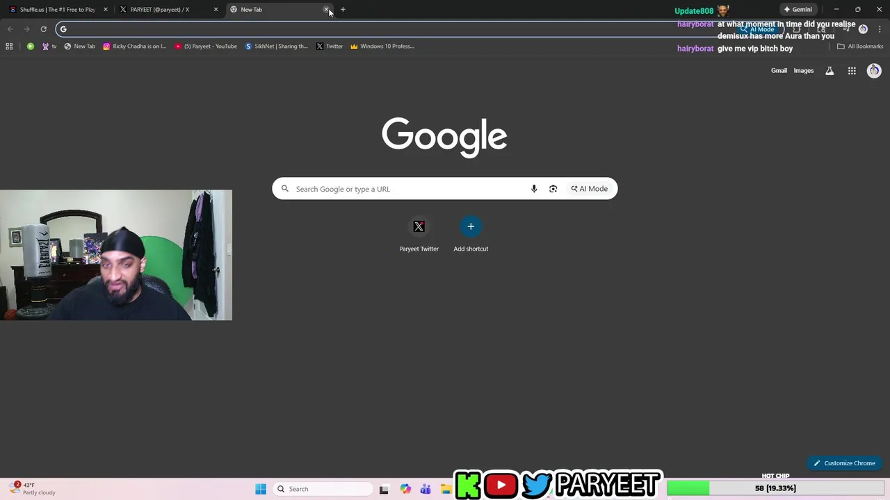Image resolution: width=890 pixels, height=500 pixels.
Task: Open the Windows 10 Professional bookmark
Action: (382, 47)
